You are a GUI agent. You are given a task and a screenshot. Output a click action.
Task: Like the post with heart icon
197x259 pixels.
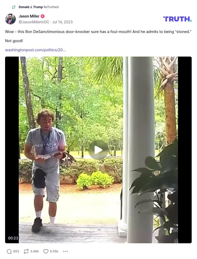pyautogui.click(x=46, y=251)
